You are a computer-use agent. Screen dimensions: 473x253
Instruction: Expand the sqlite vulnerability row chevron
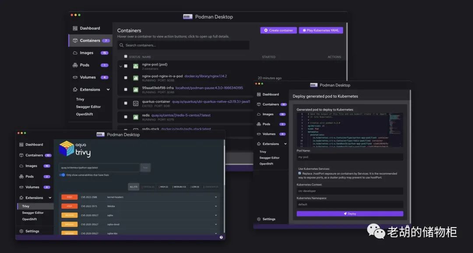click(x=215, y=215)
